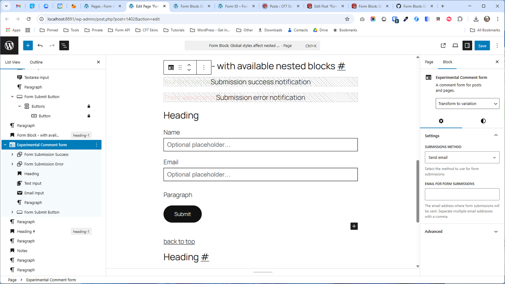Switch to the Outline tab

click(36, 62)
